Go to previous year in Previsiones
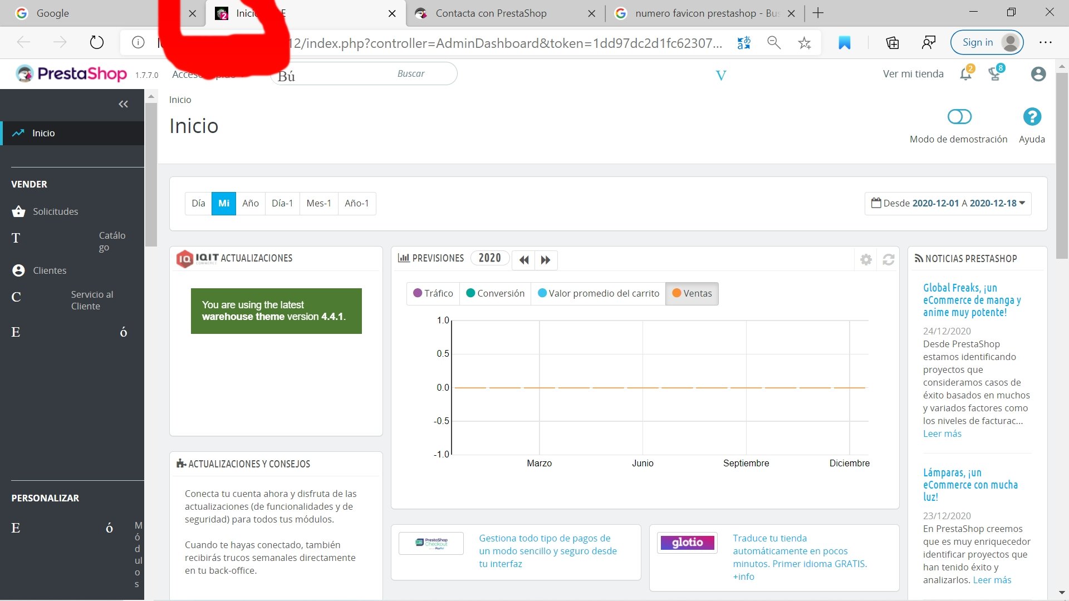1069x601 pixels. [523, 259]
